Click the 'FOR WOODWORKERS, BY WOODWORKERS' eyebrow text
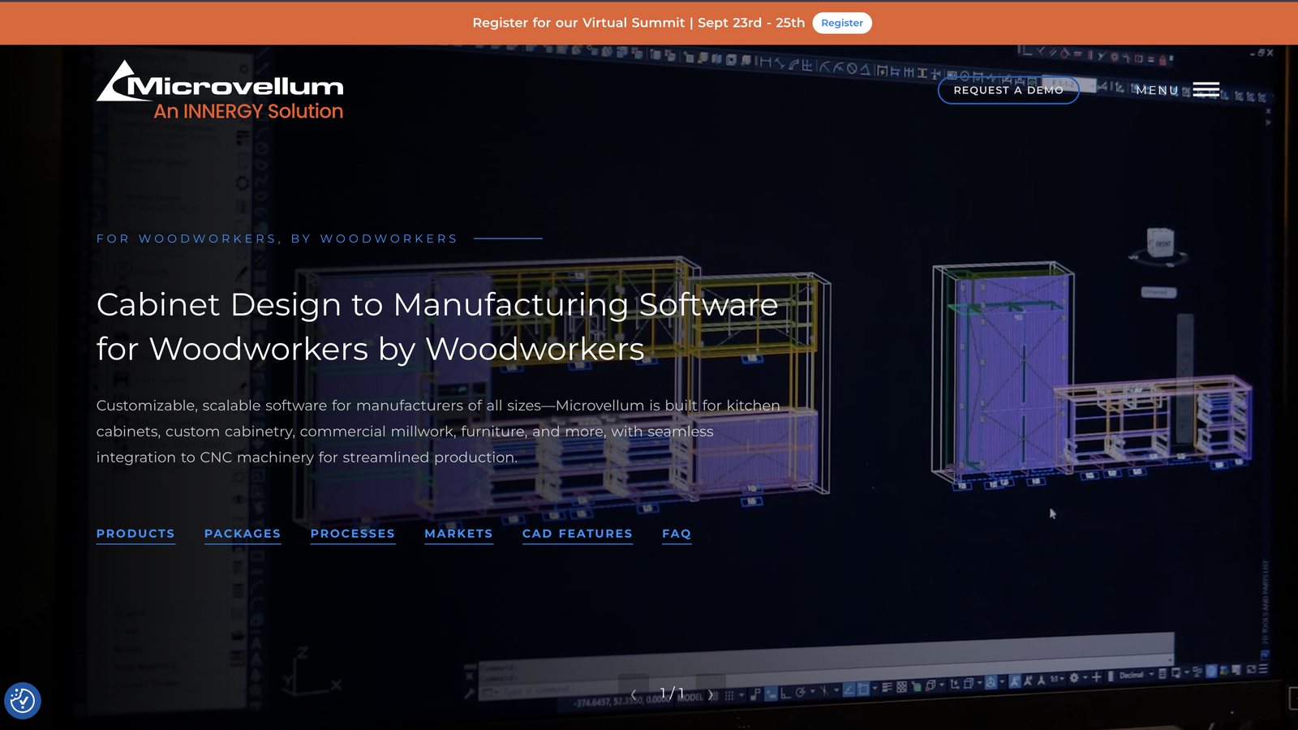This screenshot has height=730, width=1298. point(277,238)
